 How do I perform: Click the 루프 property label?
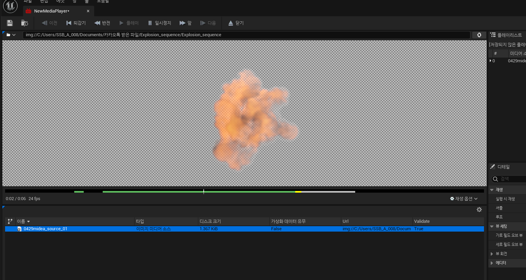coord(499,217)
